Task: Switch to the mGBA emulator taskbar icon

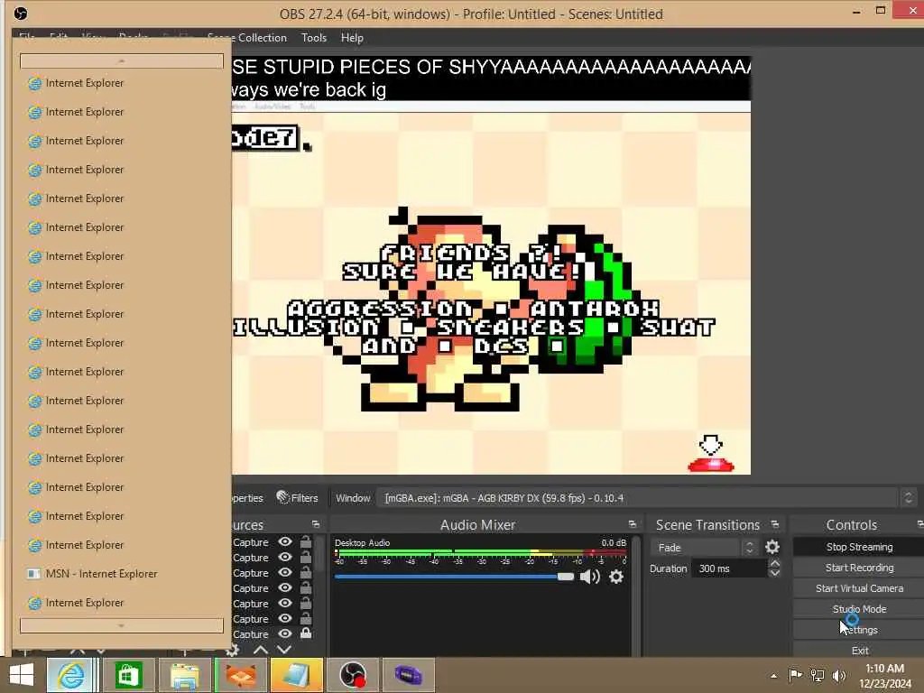Action: 409,675
